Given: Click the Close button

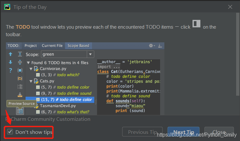Looking at the screenshot, I should [219, 132].
